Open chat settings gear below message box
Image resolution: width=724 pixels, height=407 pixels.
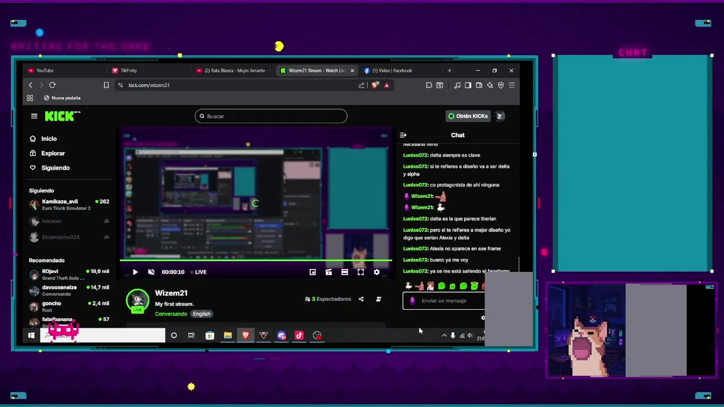click(x=482, y=318)
